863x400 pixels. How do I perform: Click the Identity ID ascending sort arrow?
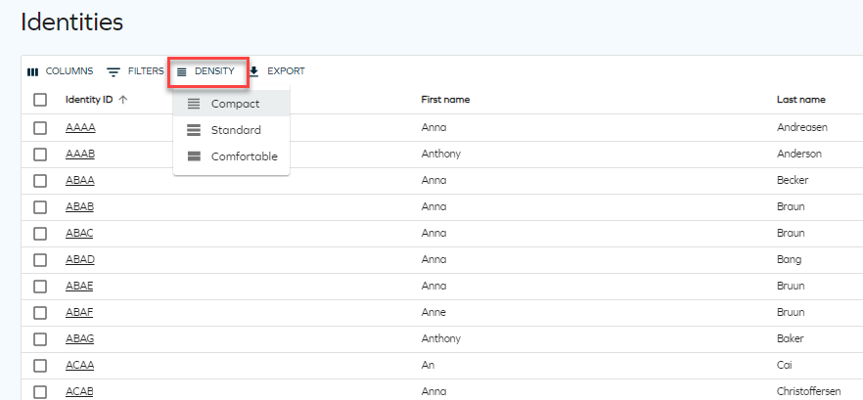click(x=123, y=100)
